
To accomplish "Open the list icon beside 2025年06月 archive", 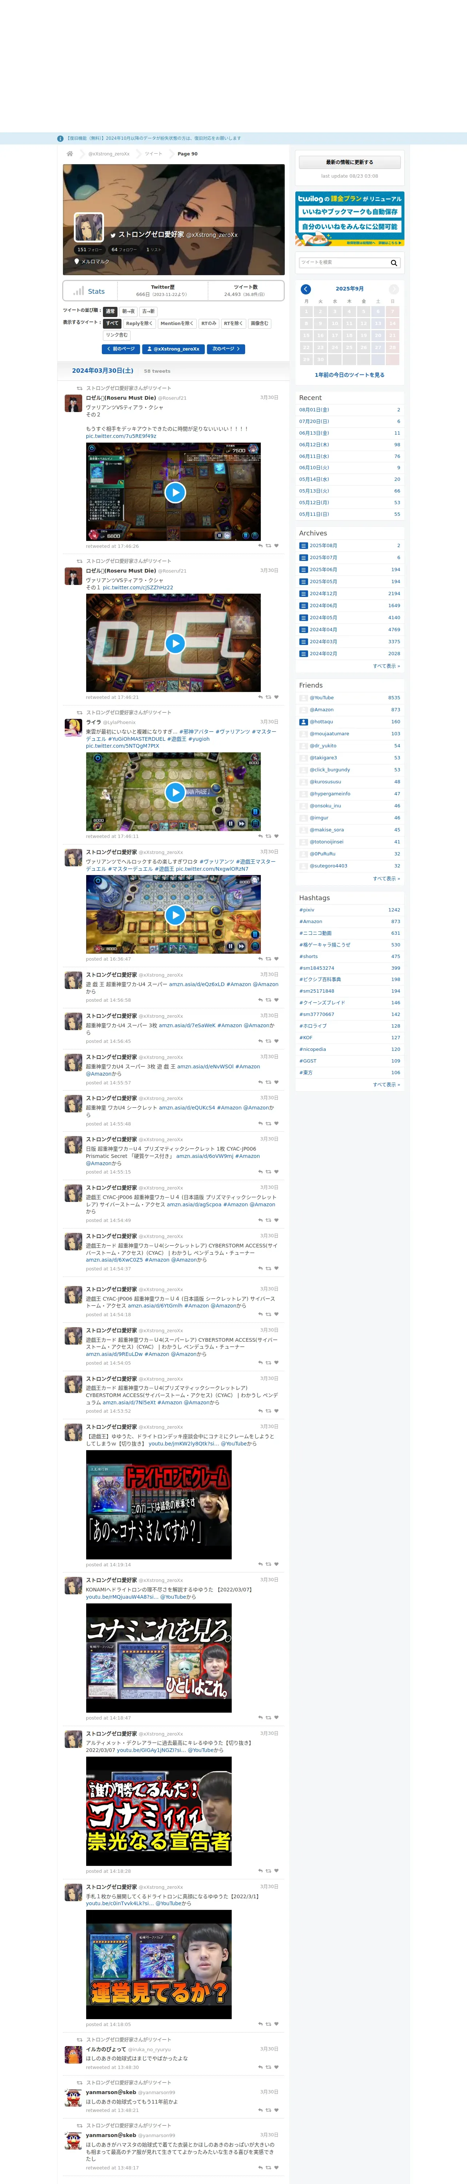I will click(303, 570).
